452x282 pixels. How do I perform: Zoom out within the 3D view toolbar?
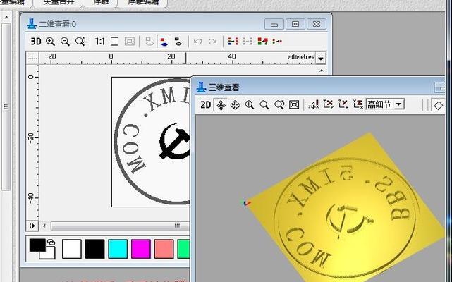264,104
